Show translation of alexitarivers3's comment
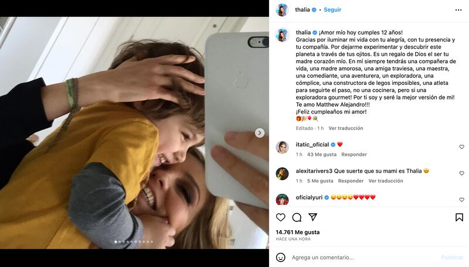This screenshot has width=469, height=267. 386,181
